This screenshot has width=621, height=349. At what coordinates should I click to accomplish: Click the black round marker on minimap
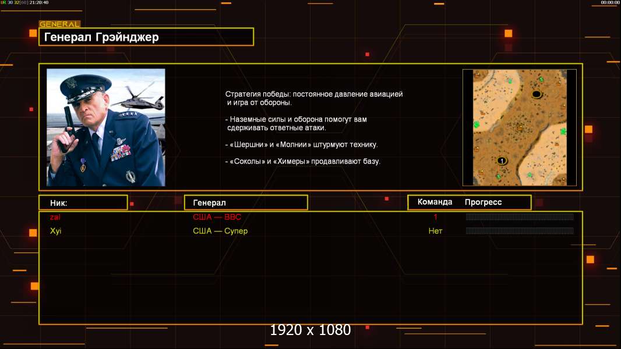coord(537,94)
